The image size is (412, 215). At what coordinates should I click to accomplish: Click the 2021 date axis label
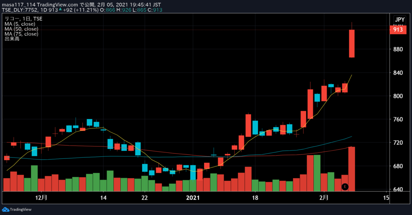tap(193, 198)
